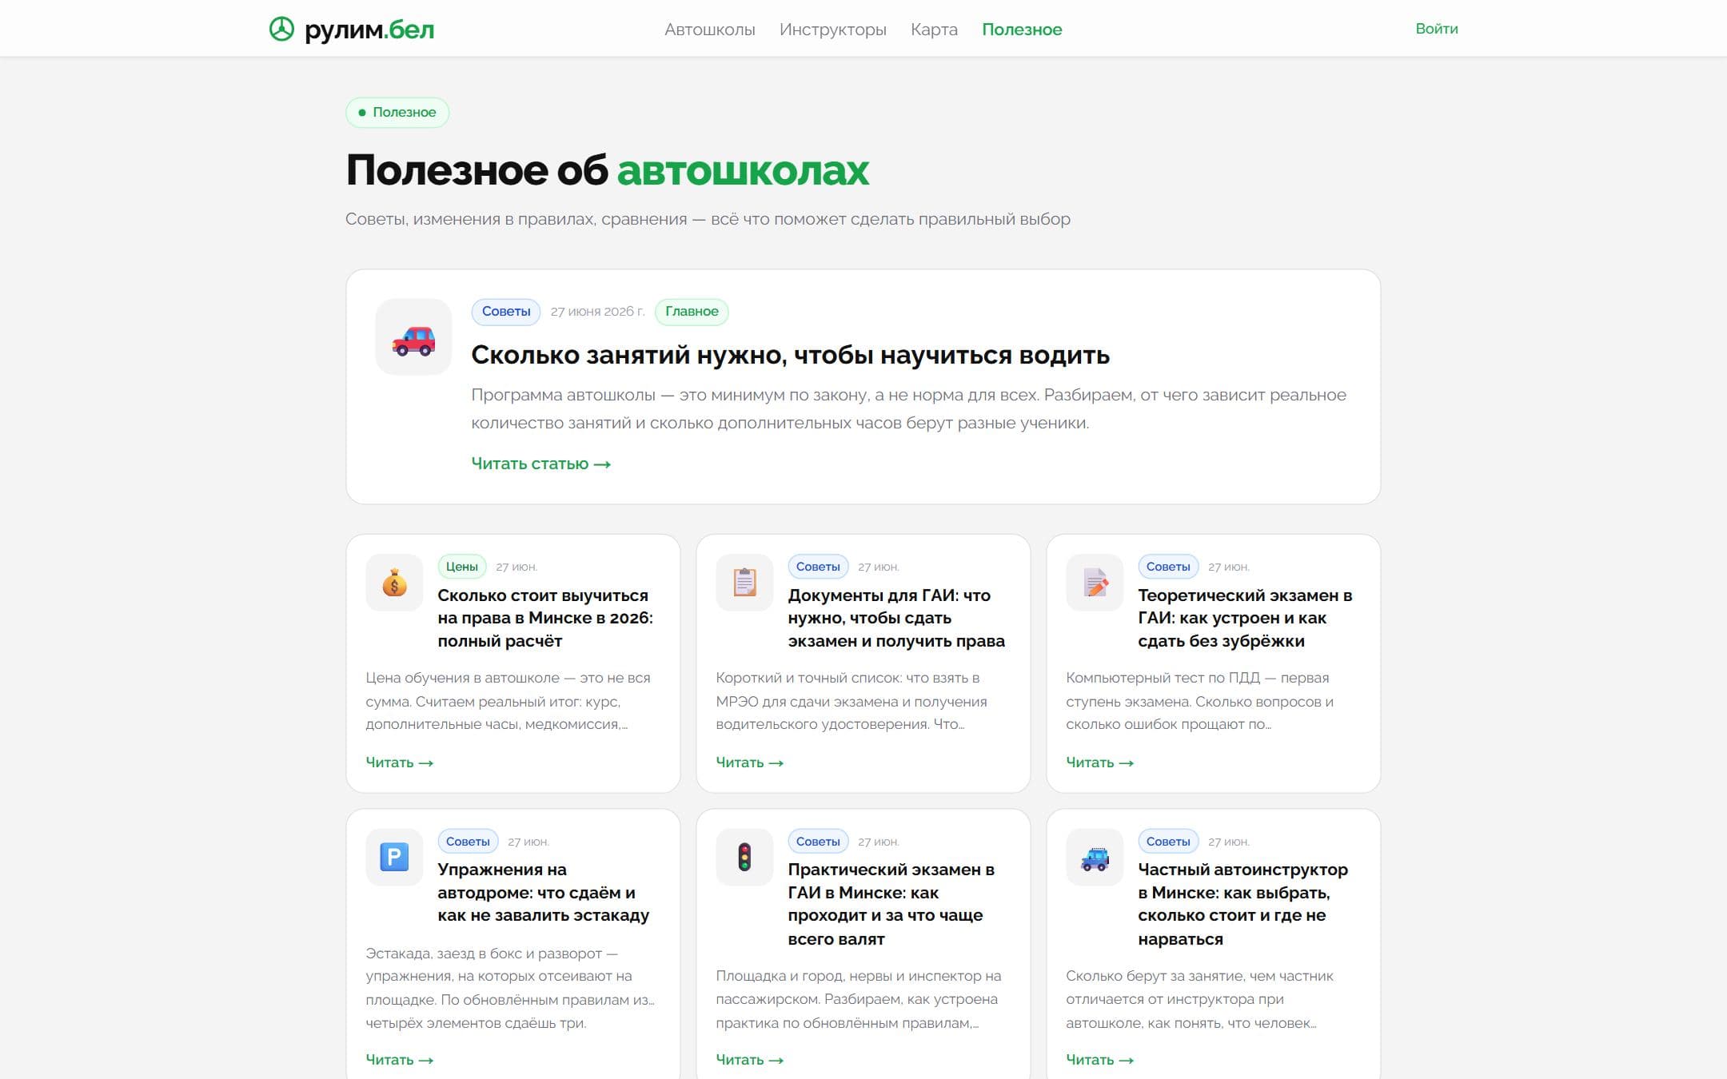Click the Войти link
Image resolution: width=1727 pixels, height=1079 pixels.
point(1437,29)
